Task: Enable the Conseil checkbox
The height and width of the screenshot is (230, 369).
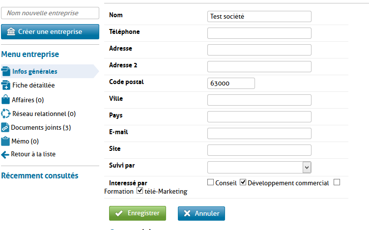Action: pos(211,183)
